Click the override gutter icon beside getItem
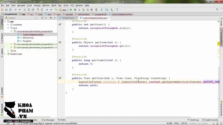 tap(60, 42)
